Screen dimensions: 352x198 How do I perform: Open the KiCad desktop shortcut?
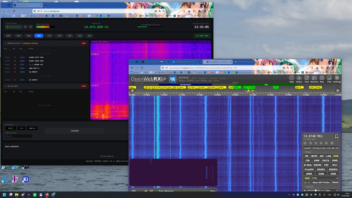pyautogui.click(x=26, y=180)
